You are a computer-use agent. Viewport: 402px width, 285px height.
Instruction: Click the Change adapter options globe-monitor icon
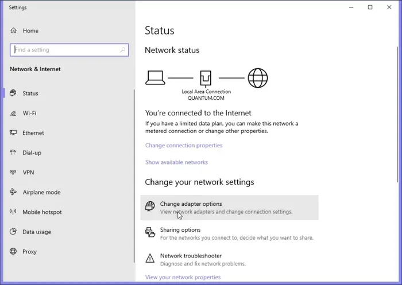pos(150,206)
